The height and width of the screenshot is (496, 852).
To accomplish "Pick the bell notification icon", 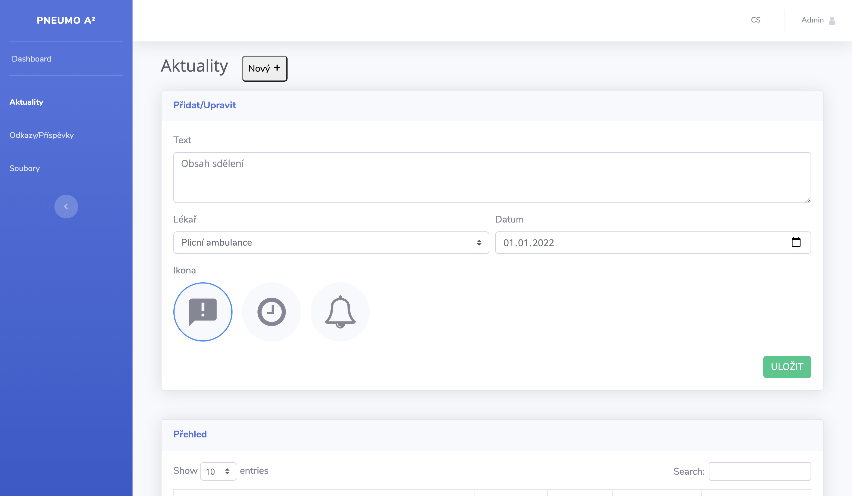I will click(x=340, y=312).
